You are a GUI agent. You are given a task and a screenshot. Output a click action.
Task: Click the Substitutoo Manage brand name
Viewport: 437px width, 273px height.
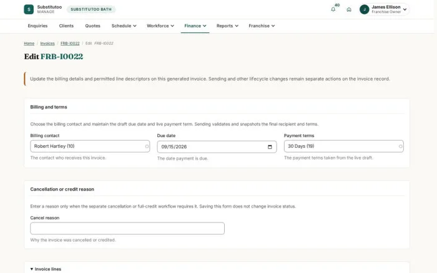[x=49, y=9]
